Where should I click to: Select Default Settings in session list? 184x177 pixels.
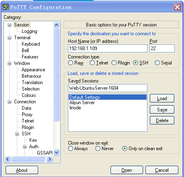(108, 97)
